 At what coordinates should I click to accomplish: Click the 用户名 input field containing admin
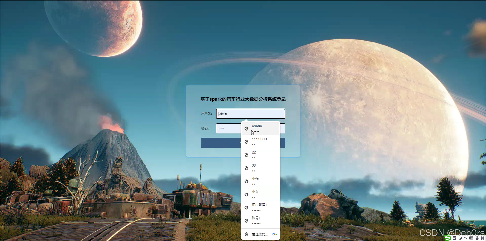[x=250, y=114]
